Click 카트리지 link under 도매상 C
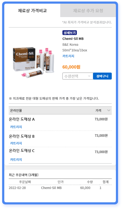The height and width of the screenshot is (209, 122). click(16, 160)
